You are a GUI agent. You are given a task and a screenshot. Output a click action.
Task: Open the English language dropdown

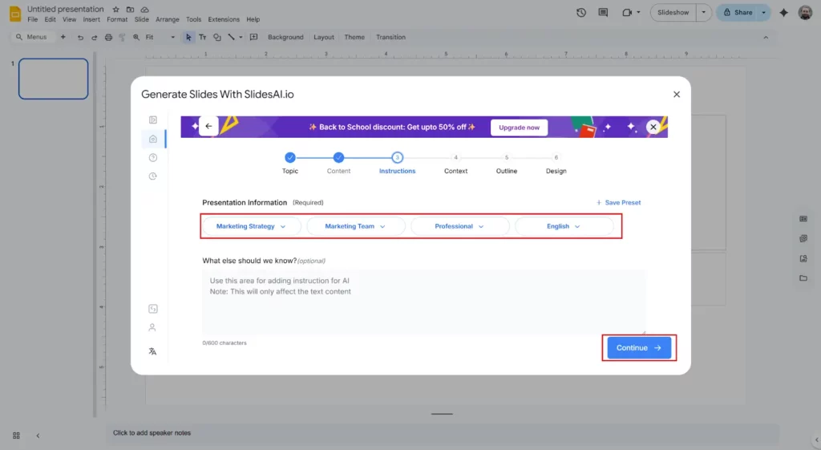[564, 226]
